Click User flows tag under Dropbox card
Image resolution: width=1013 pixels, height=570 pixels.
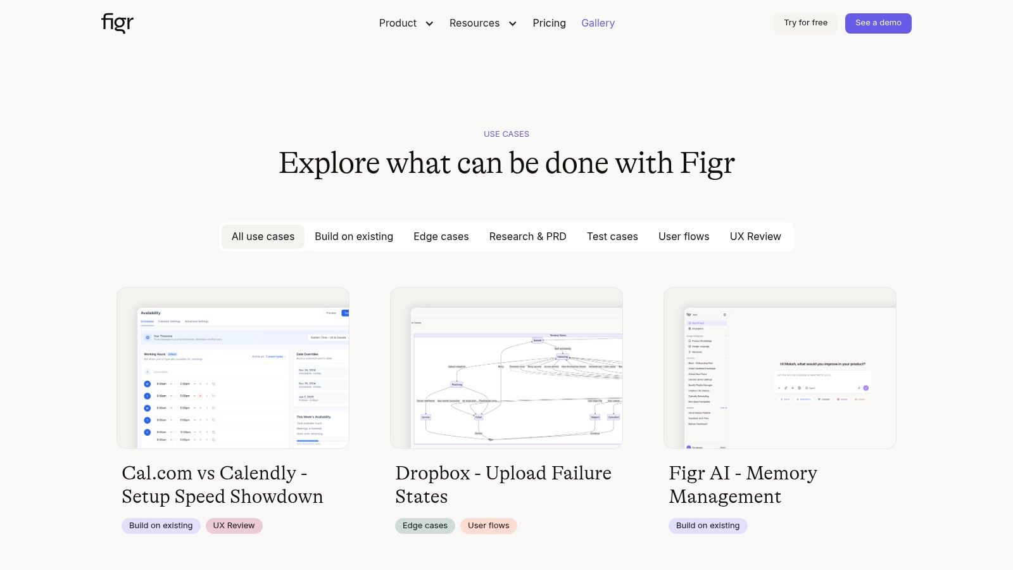tap(488, 526)
